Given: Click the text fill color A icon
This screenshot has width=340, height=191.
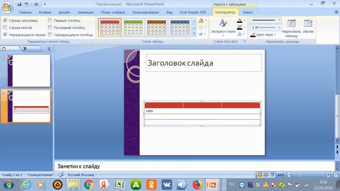Looking at the screenshot, I should [240, 21].
